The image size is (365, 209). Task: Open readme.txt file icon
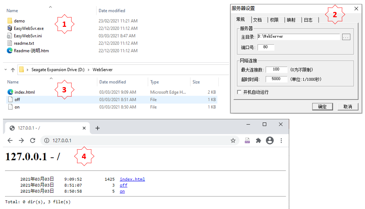point(10,43)
